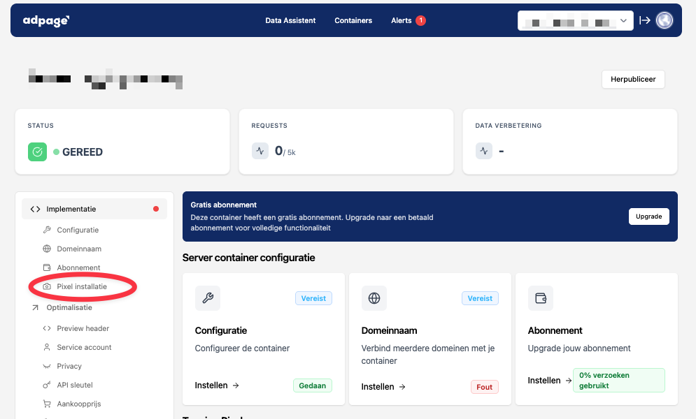Collapse the Implementatie sidebar section
The image size is (696, 419).
(x=94, y=209)
